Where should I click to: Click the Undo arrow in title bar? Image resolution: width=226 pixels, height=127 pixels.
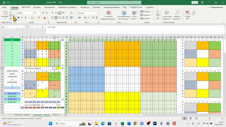8,2
